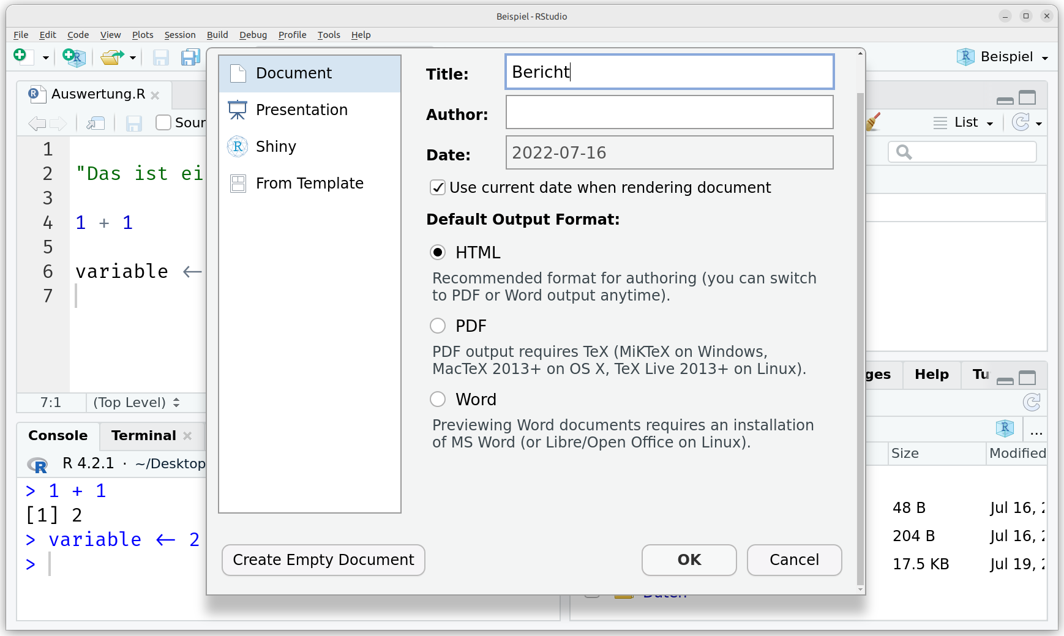Click the Author input field

click(x=669, y=112)
